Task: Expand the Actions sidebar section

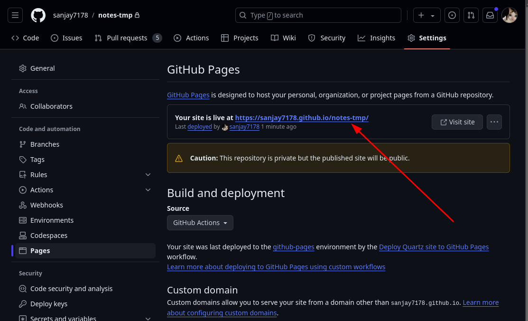Action: pyautogui.click(x=148, y=190)
